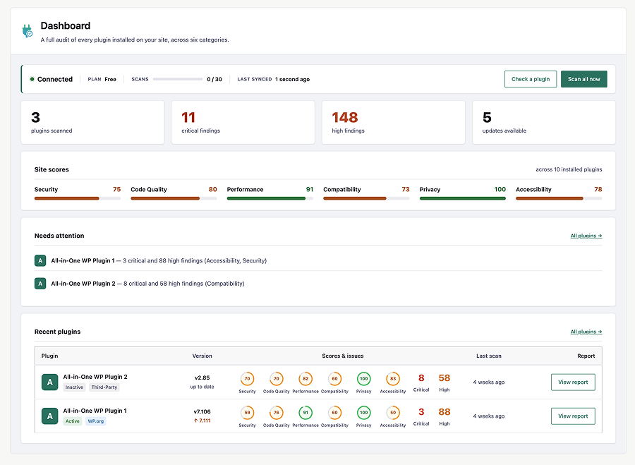Click the Privacy site score bar
The width and height of the screenshot is (635, 465).
[462, 198]
